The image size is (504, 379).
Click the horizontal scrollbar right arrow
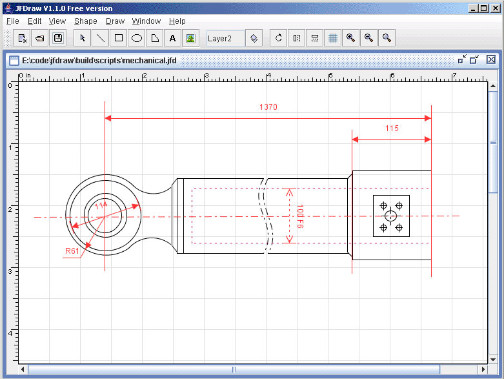pyautogui.click(x=483, y=369)
